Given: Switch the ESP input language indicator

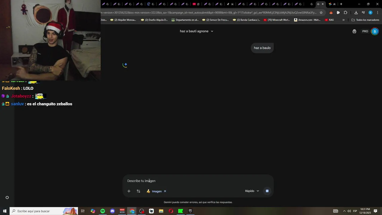Looking at the screenshot, I should coord(355,211).
